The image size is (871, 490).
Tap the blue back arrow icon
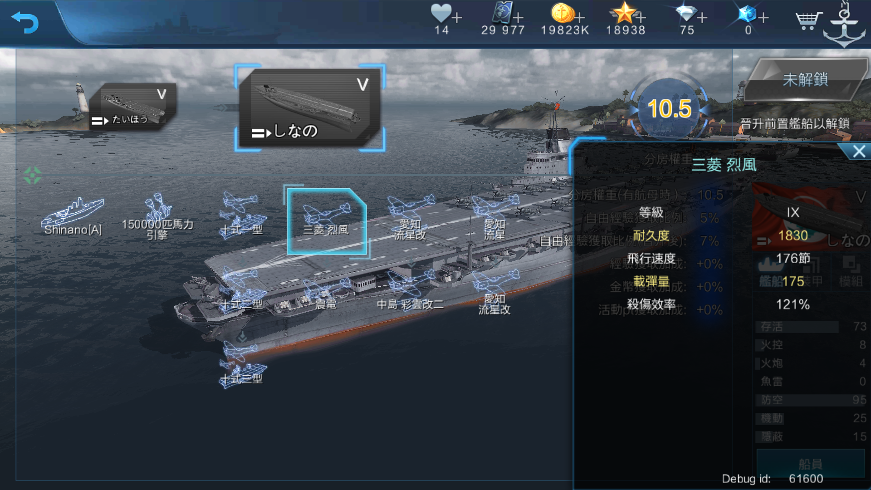point(25,22)
